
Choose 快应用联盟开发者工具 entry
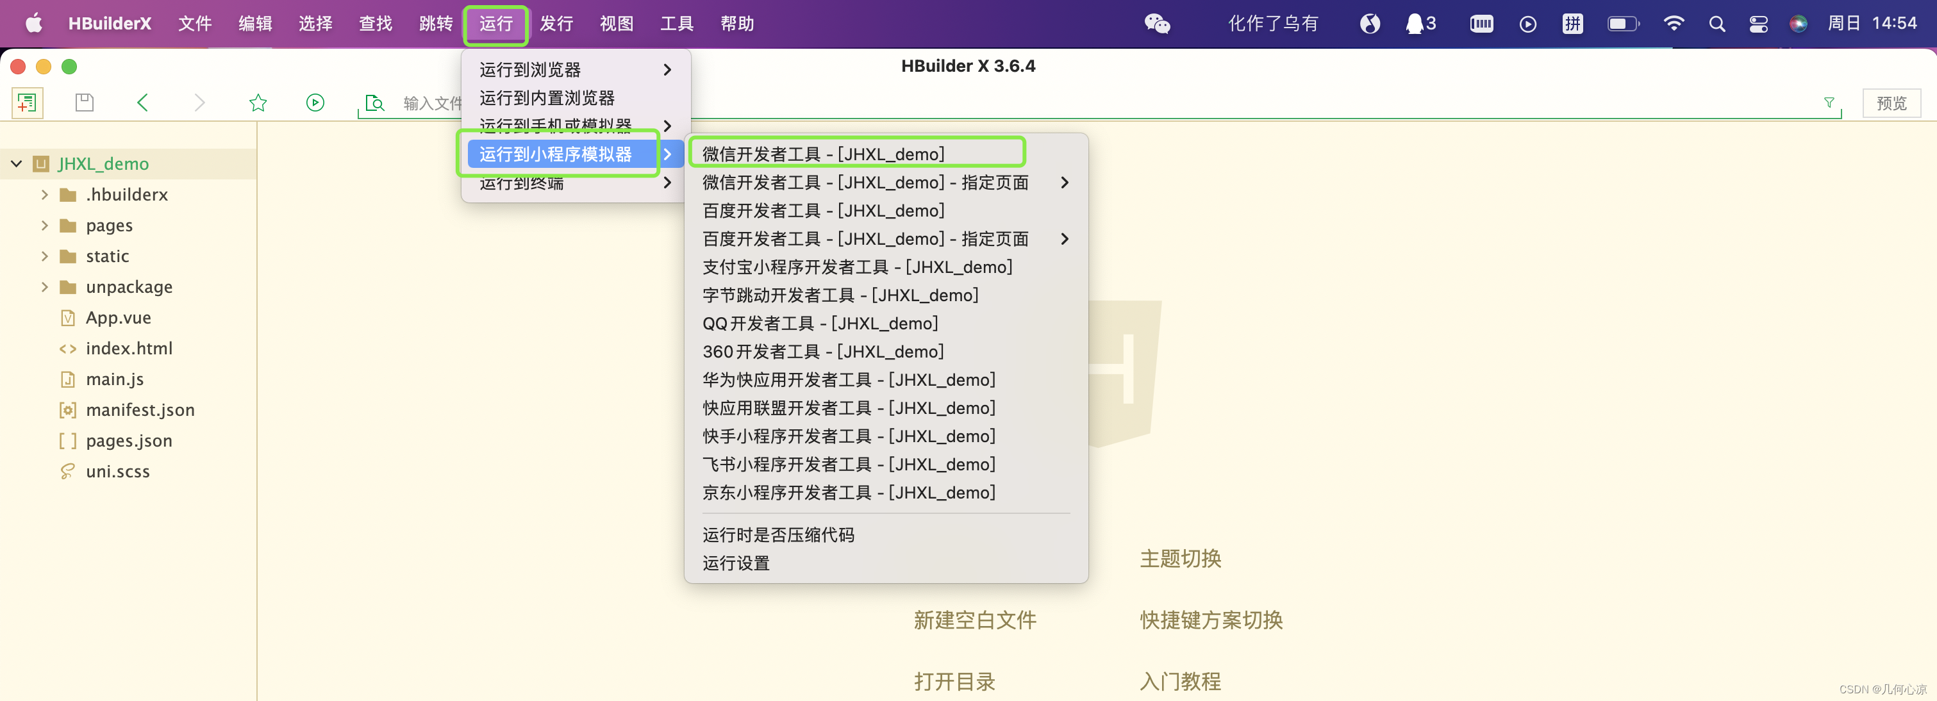886,408
